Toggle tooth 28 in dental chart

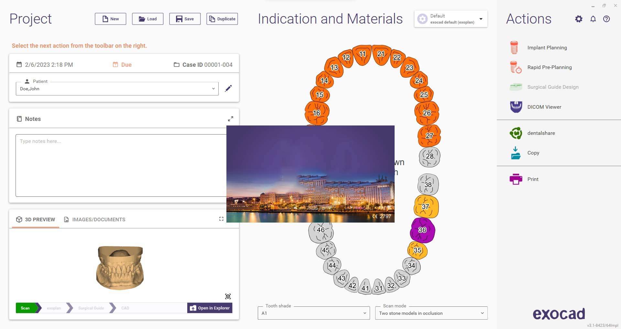pyautogui.click(x=430, y=156)
